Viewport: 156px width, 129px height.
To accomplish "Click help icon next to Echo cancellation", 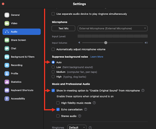I will coord(86,109).
